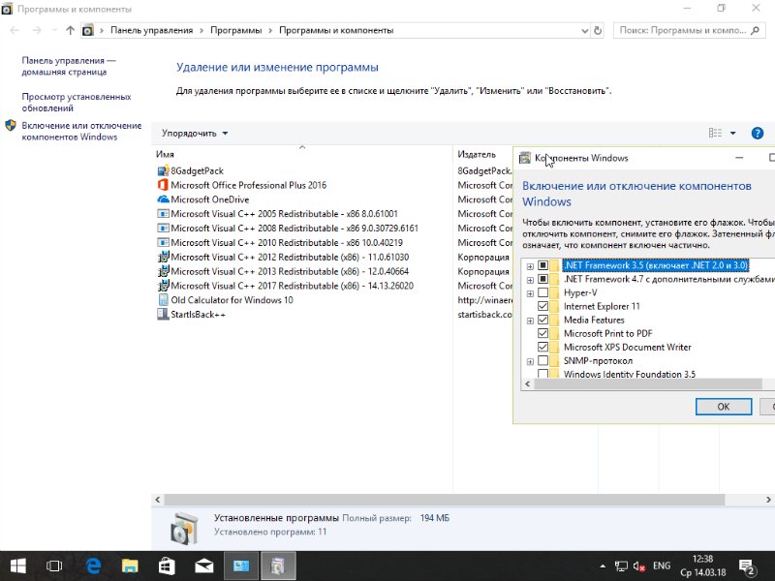Uncheck the Internet Explorer 11 component
The height and width of the screenshot is (581, 775).
coord(542,306)
